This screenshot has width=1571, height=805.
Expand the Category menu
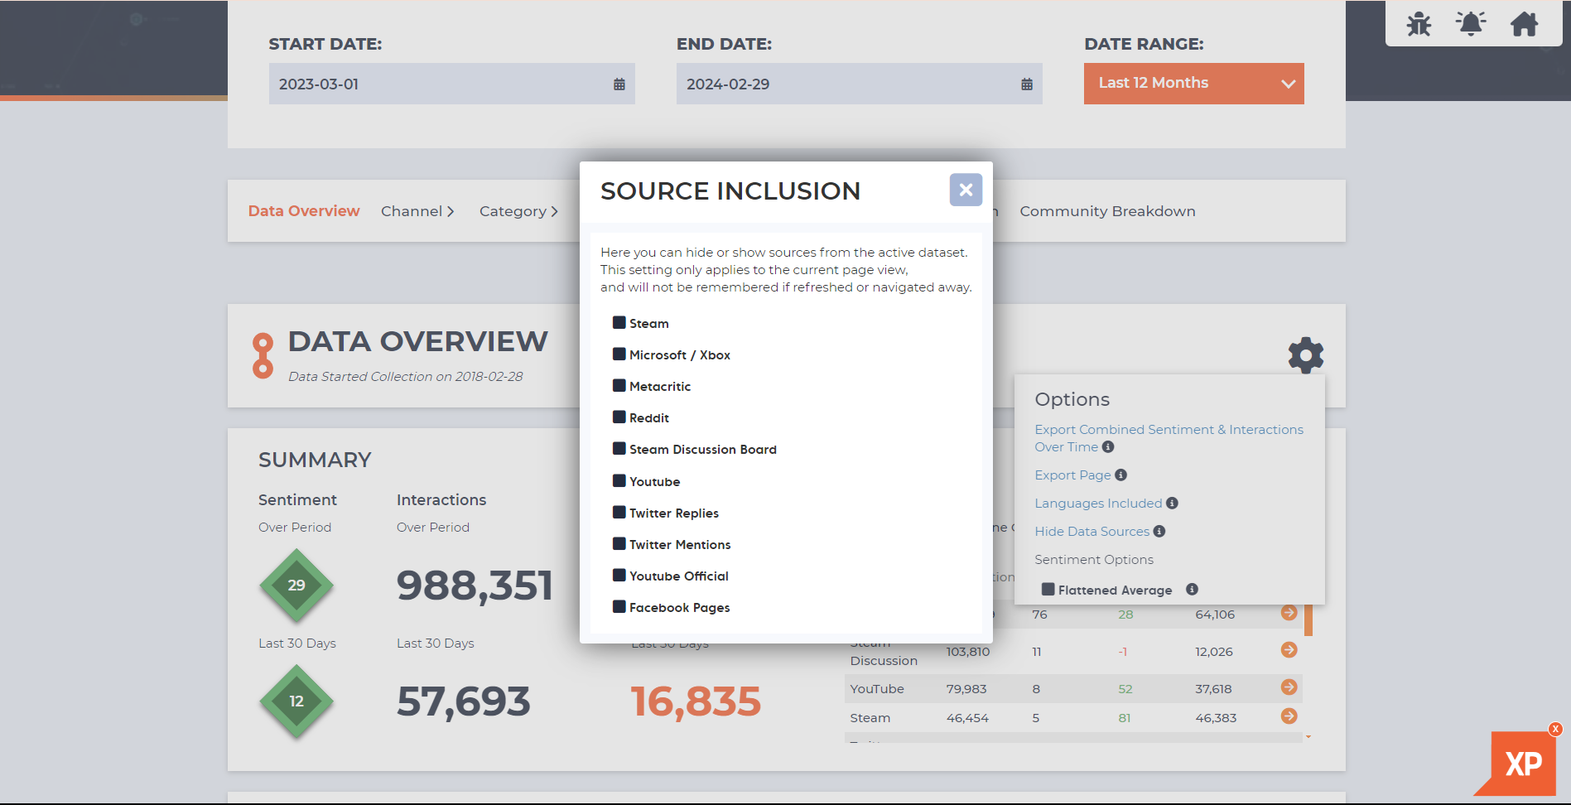pos(518,211)
